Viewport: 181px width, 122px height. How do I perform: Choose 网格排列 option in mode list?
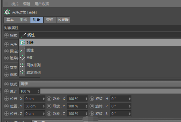pyautogui.click(x=100, y=65)
